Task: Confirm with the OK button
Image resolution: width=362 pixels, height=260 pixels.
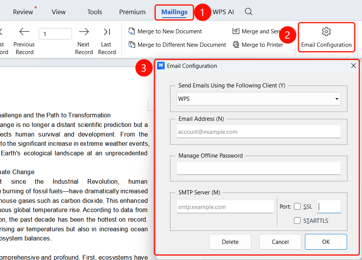Action: [x=326, y=242]
